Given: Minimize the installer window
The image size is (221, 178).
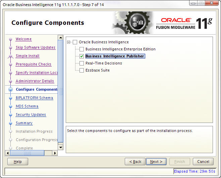Looking at the screenshot, I should (x=193, y=3).
